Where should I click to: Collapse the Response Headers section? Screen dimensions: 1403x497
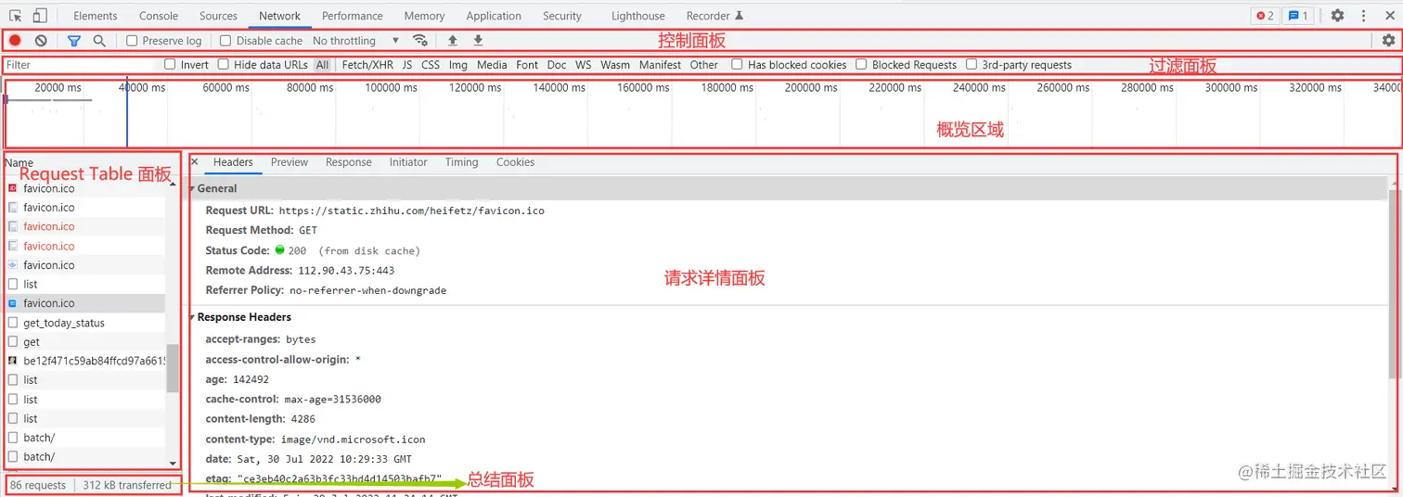192,317
